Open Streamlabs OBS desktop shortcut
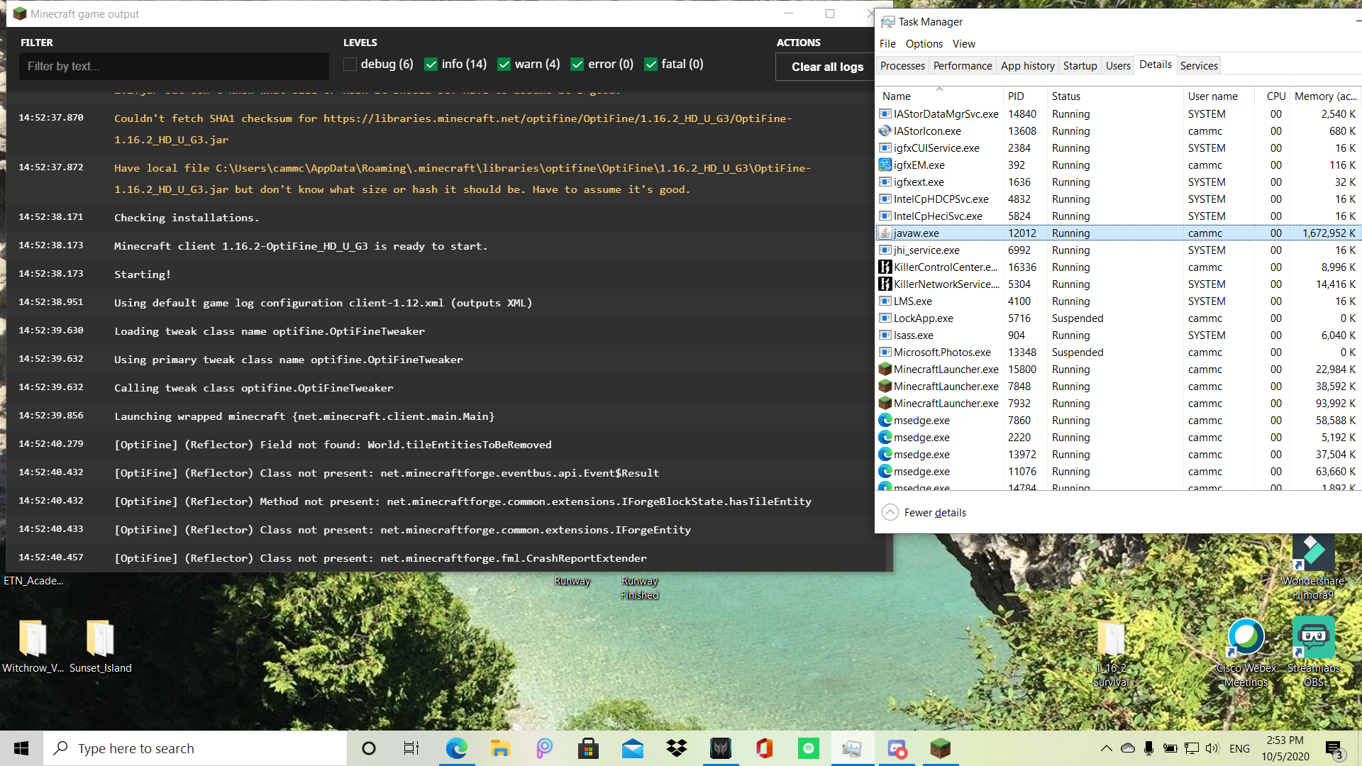Screen dimensions: 1362x766 [x=1313, y=638]
